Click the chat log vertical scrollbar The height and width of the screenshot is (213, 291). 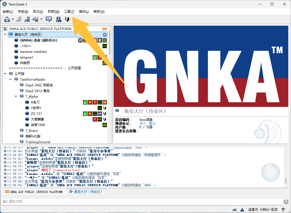286,181
